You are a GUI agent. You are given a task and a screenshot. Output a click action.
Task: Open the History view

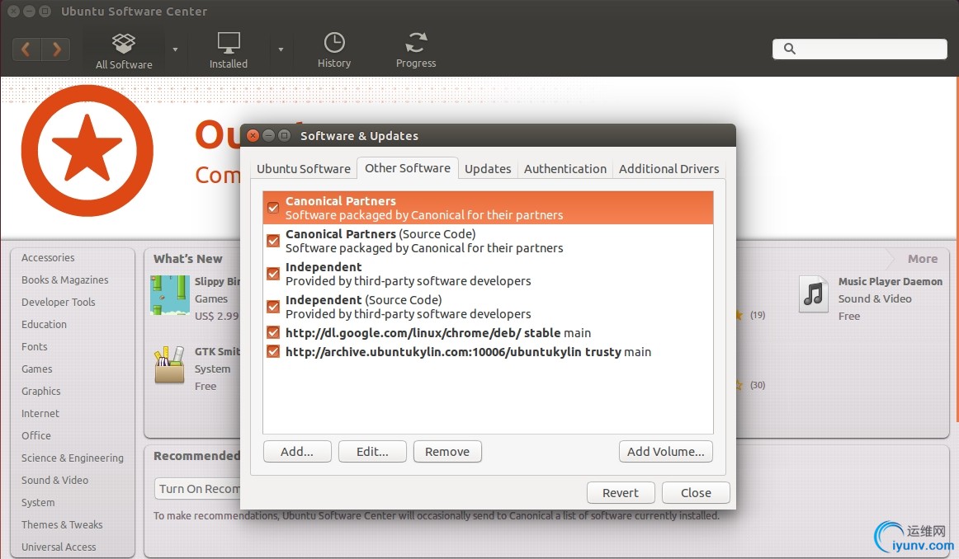pyautogui.click(x=334, y=51)
